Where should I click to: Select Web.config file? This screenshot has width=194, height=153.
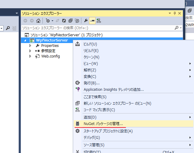pyautogui.click(x=50, y=56)
